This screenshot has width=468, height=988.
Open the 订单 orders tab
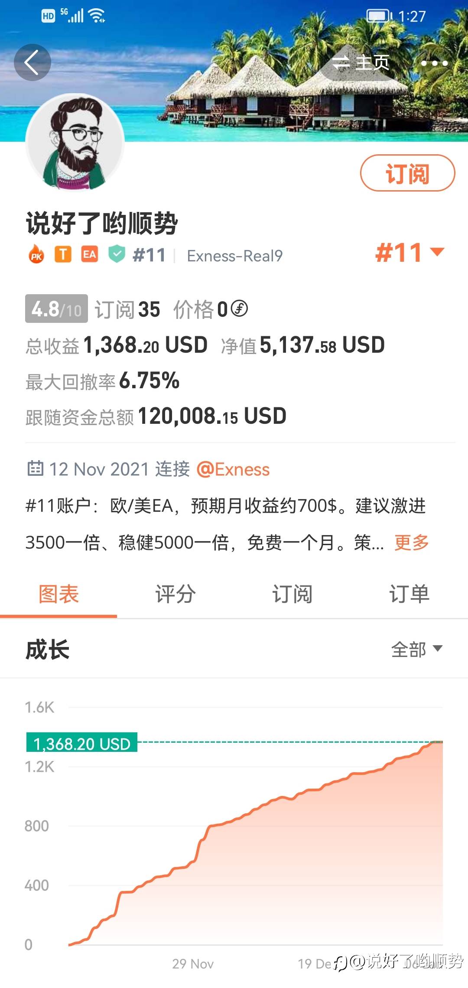(x=409, y=594)
